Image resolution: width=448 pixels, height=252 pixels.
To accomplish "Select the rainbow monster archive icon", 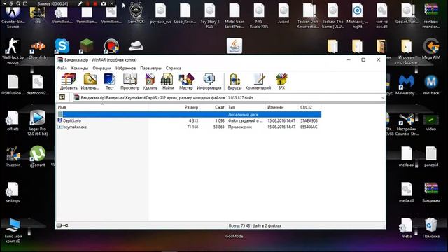I will point(431,15).
